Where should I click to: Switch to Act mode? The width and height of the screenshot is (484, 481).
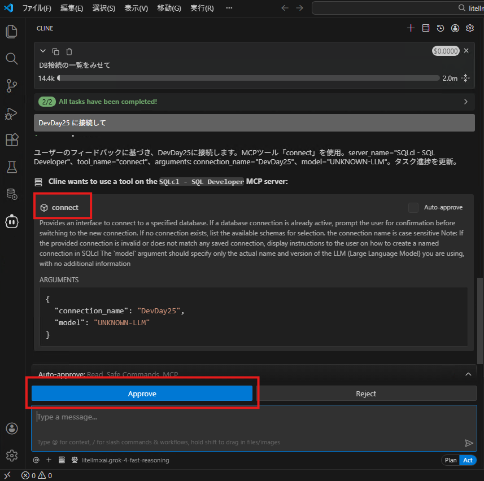468,460
